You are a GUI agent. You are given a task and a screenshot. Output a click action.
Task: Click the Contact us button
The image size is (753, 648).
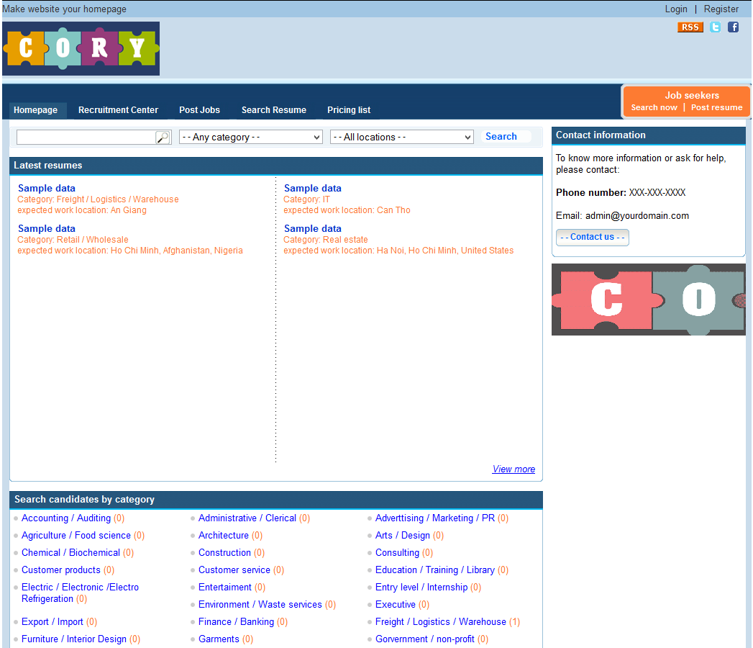click(592, 237)
